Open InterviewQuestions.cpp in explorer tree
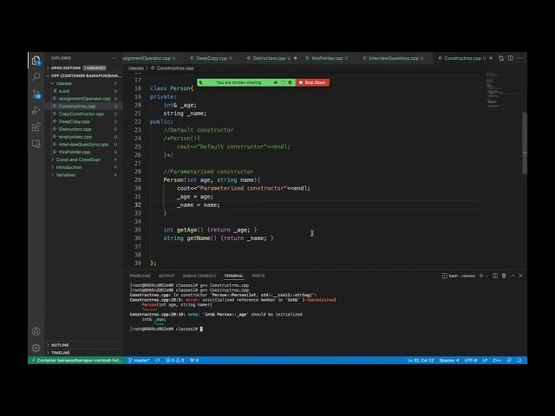Screen dimensions: 555x416 point(84,145)
